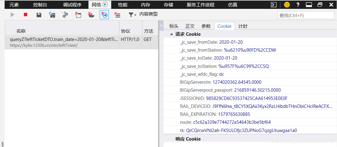Open the 控制台 tab
337x147 pixels.
click(40, 5)
